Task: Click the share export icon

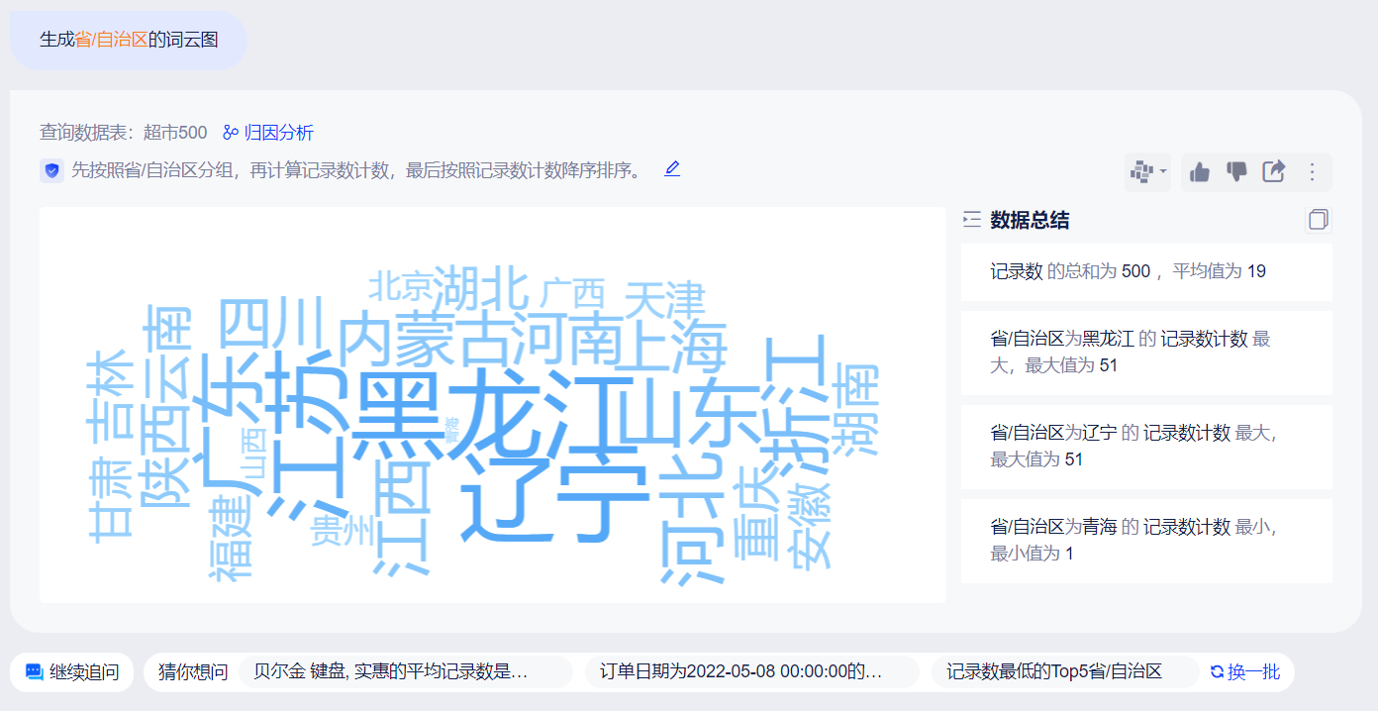Action: (1273, 172)
